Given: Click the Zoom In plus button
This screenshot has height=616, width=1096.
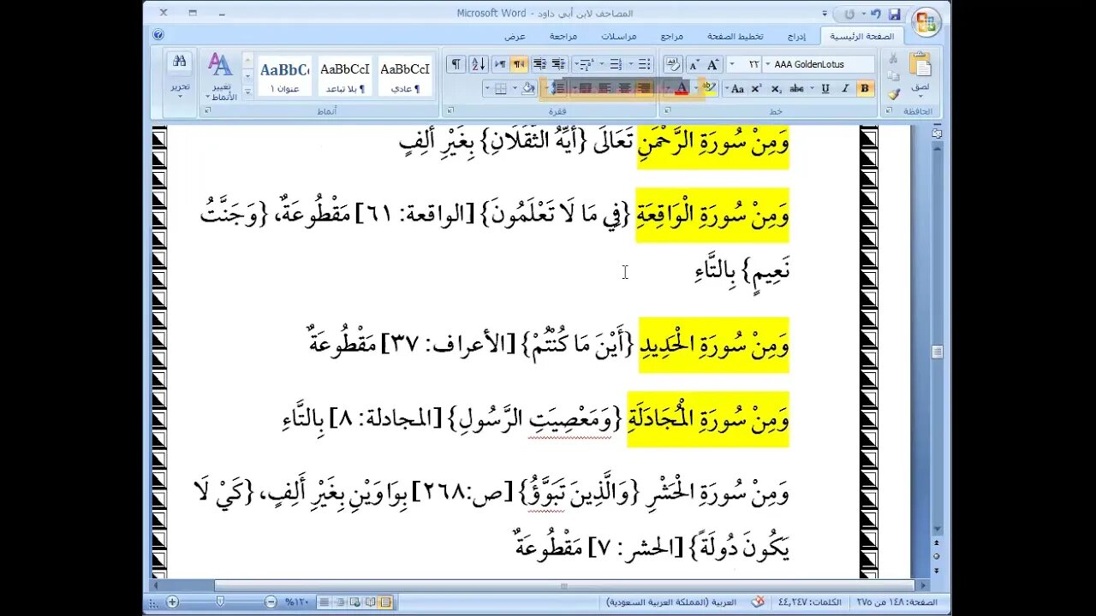Looking at the screenshot, I should click(x=172, y=602).
